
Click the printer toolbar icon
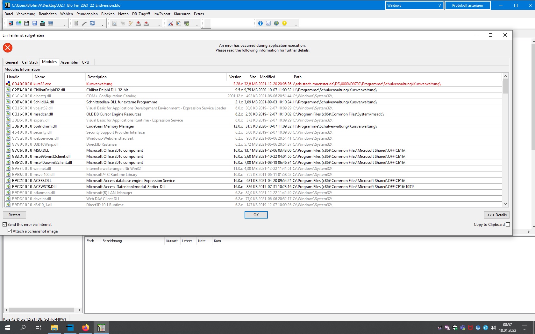tap(43, 23)
